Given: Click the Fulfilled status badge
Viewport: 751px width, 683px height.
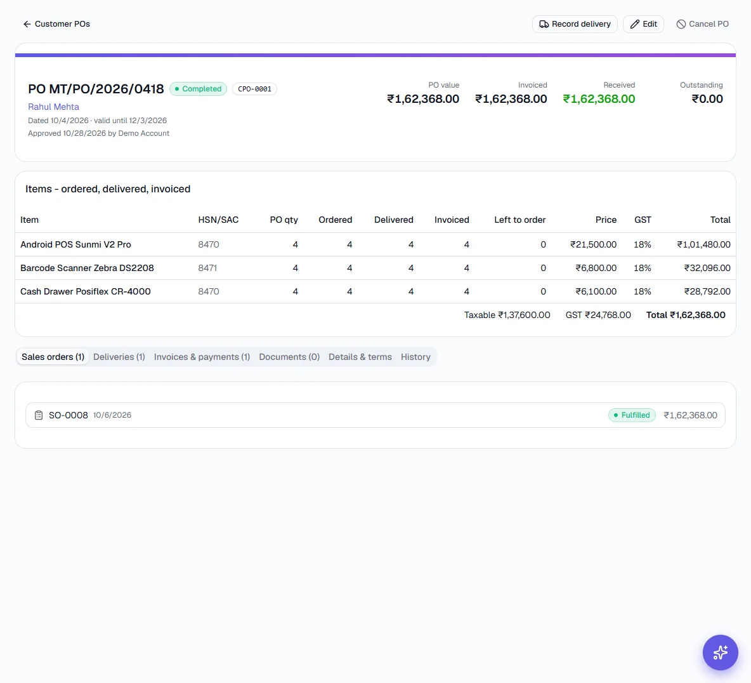Looking at the screenshot, I should 632,415.
